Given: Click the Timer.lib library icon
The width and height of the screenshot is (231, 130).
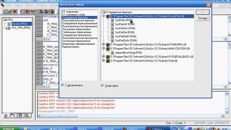Looking at the screenshot, I should tap(108, 61).
